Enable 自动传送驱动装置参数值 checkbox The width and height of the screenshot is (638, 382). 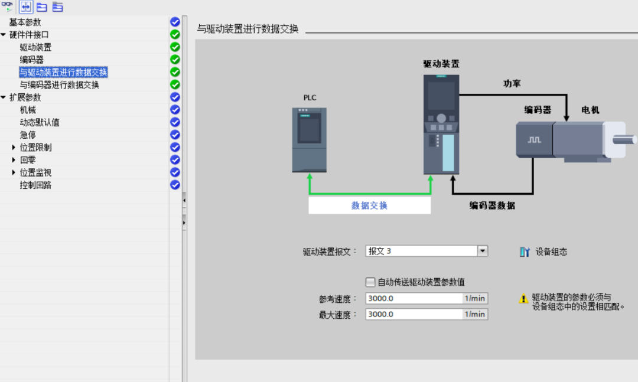coord(370,282)
